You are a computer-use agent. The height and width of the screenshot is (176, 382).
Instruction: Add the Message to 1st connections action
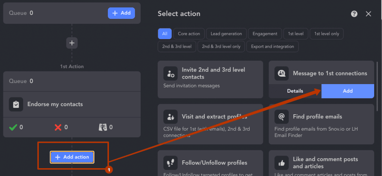click(x=348, y=91)
